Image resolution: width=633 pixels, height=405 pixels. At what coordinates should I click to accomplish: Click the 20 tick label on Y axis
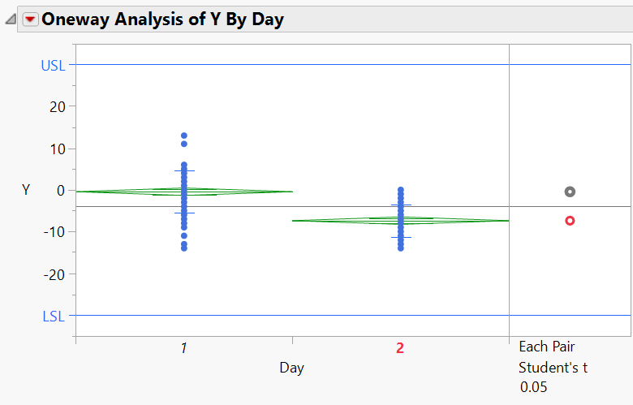click(58, 106)
